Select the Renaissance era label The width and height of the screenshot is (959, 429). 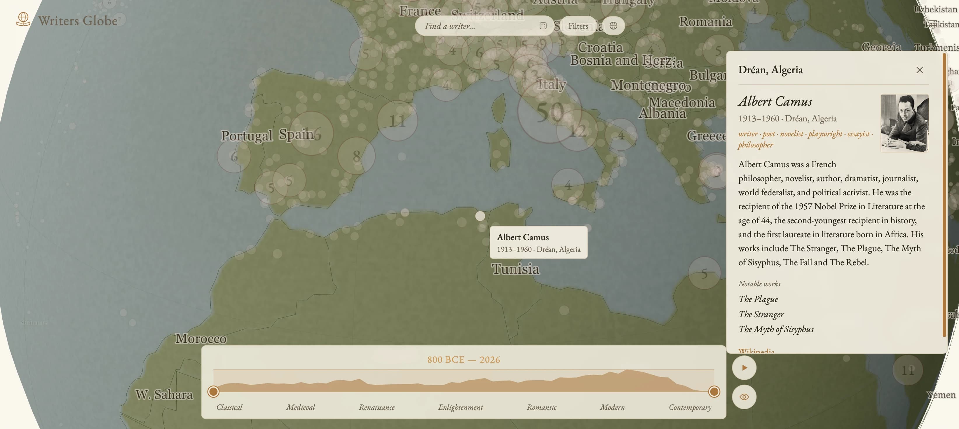coord(377,407)
